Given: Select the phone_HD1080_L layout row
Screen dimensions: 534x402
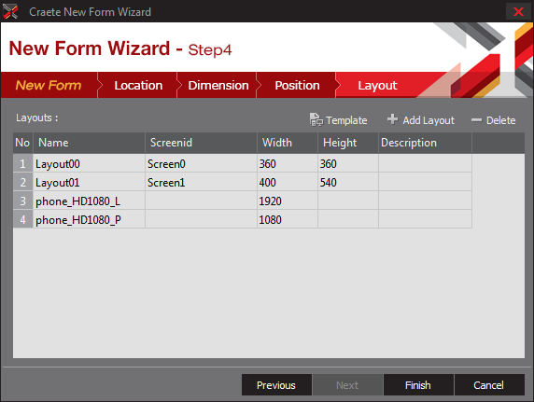Looking at the screenshot, I should tap(243, 201).
